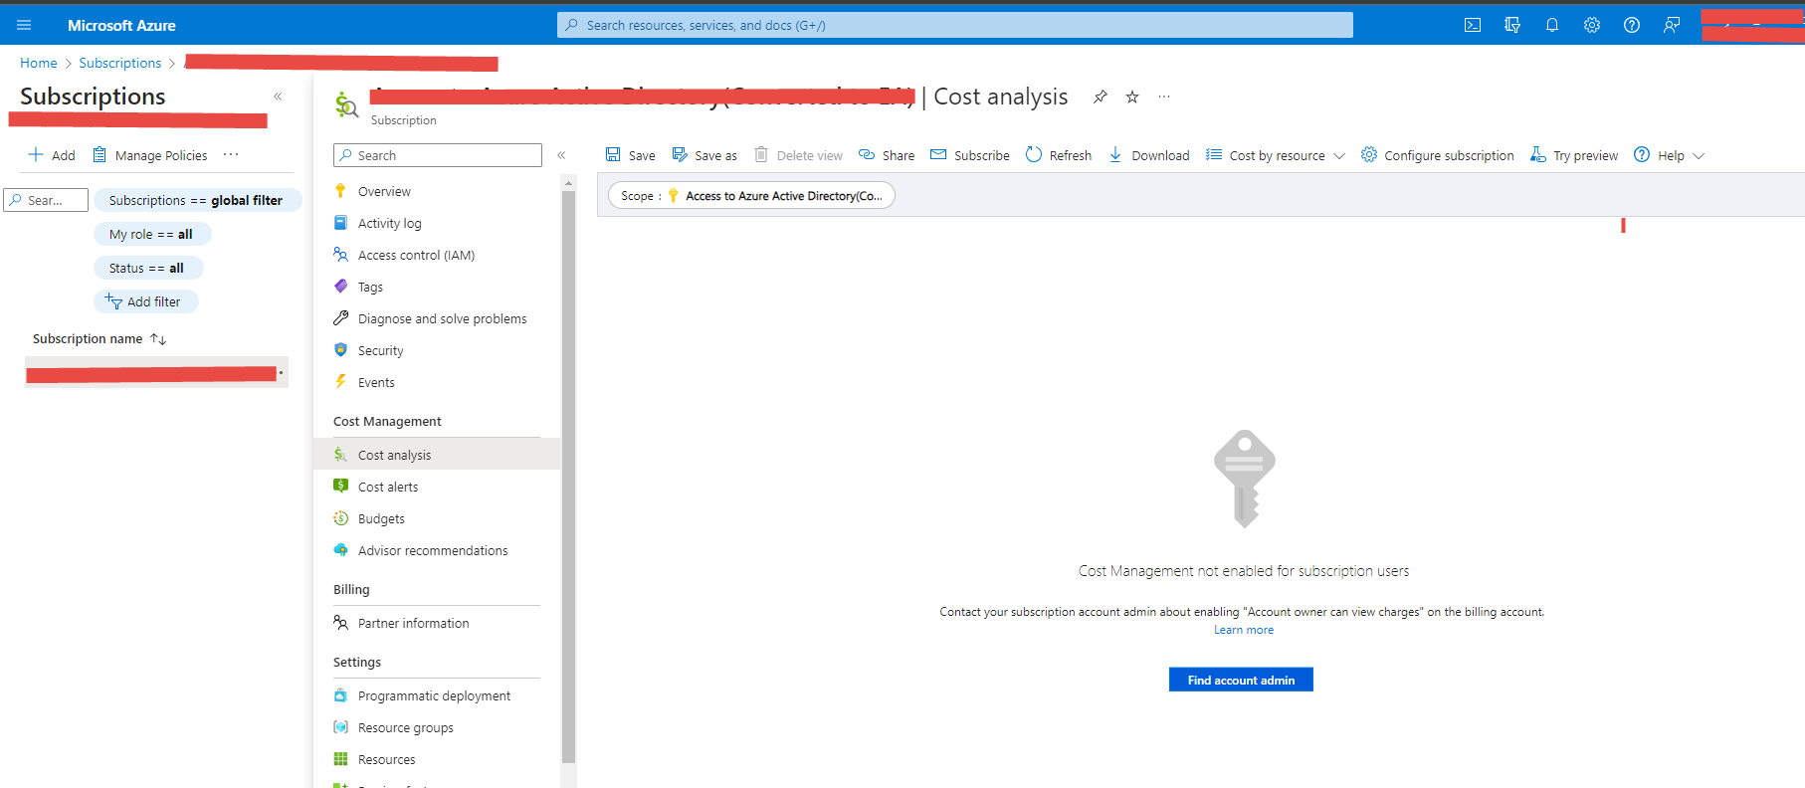Click the Microsoft Azure logo text
1805x788 pixels.
coord(121,25)
